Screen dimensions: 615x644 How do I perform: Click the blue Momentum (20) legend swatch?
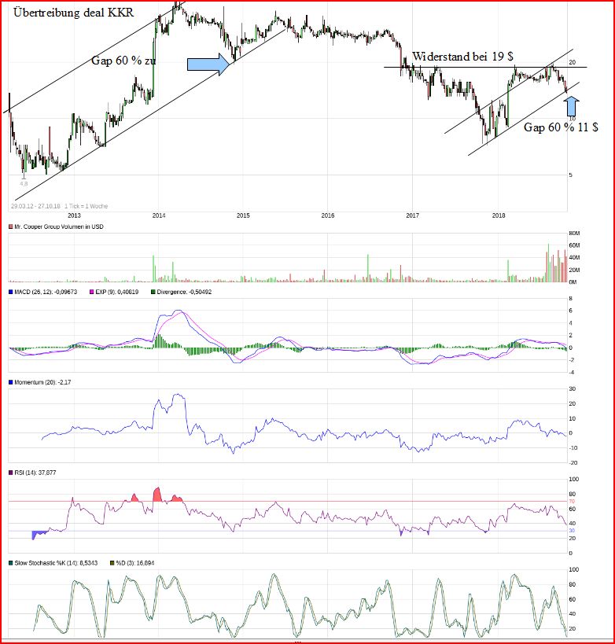[11, 382]
